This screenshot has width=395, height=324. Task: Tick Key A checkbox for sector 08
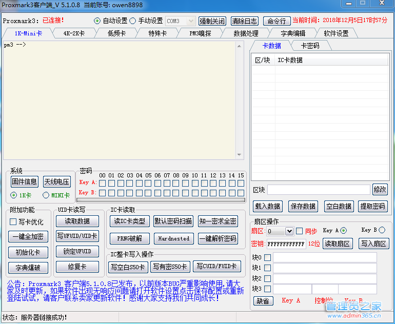pos(176,183)
